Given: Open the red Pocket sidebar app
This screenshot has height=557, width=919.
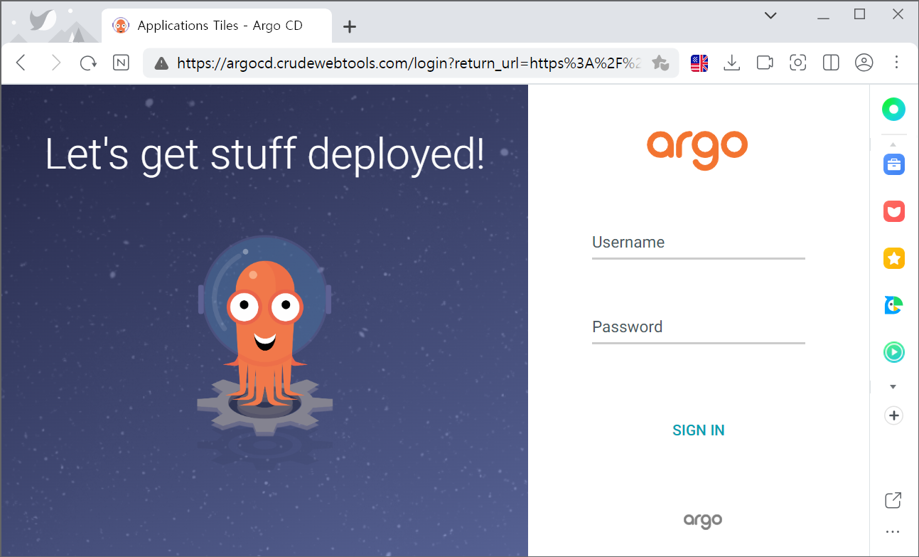Looking at the screenshot, I should 893,211.
